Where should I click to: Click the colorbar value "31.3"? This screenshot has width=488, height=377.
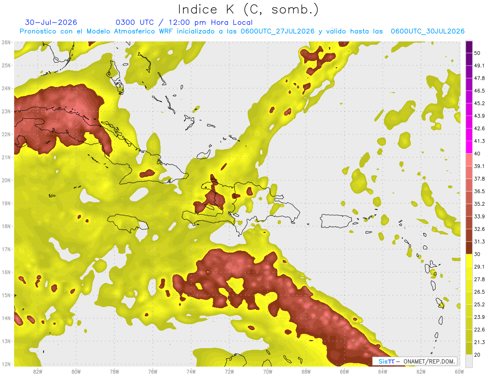point(479,242)
